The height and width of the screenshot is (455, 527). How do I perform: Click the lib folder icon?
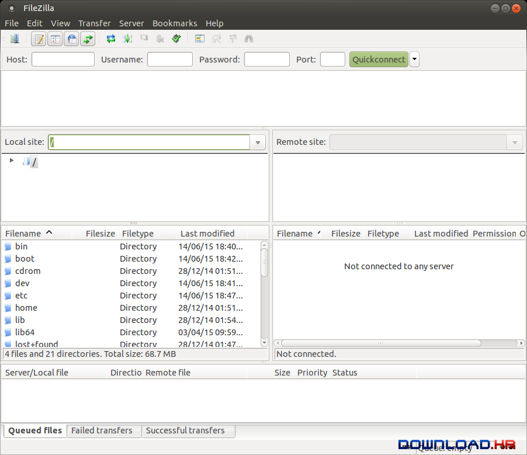8,320
